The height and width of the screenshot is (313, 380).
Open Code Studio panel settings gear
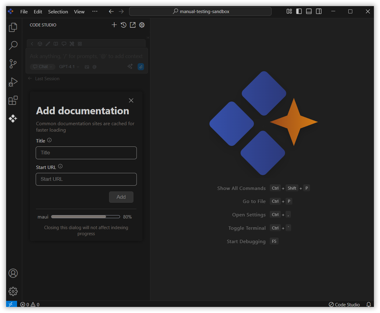coord(142,25)
